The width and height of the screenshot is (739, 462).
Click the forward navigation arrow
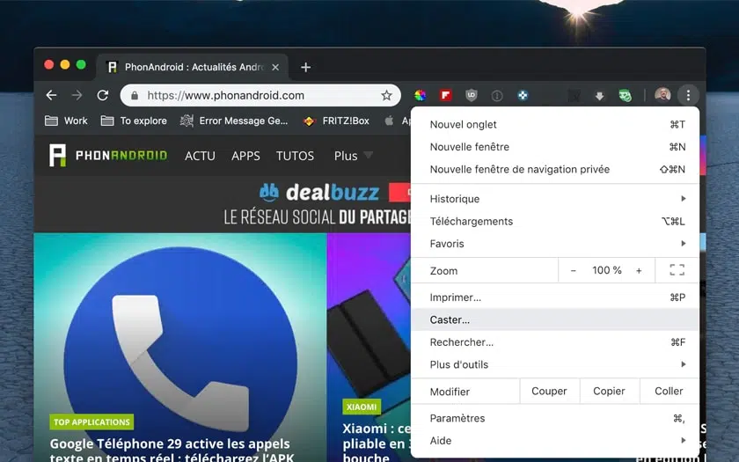click(77, 95)
